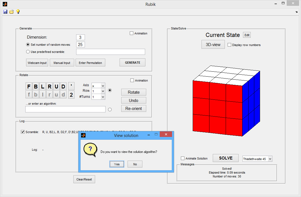Click the toolbar dock arrow icon
The height and width of the screenshot is (197, 301).
(x=296, y=12)
